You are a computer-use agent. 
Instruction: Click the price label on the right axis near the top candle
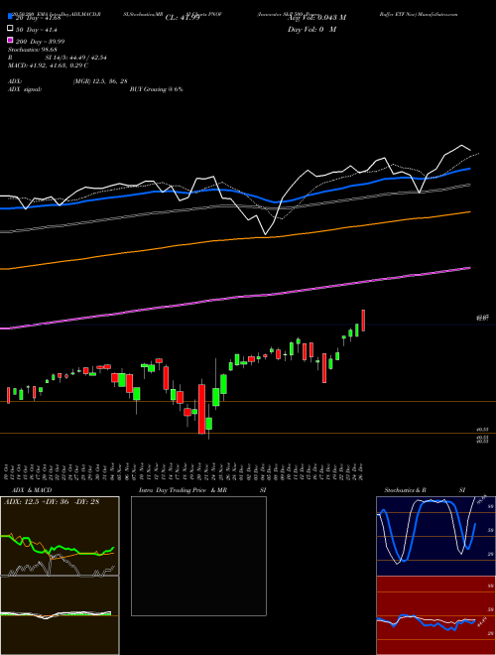(x=483, y=319)
